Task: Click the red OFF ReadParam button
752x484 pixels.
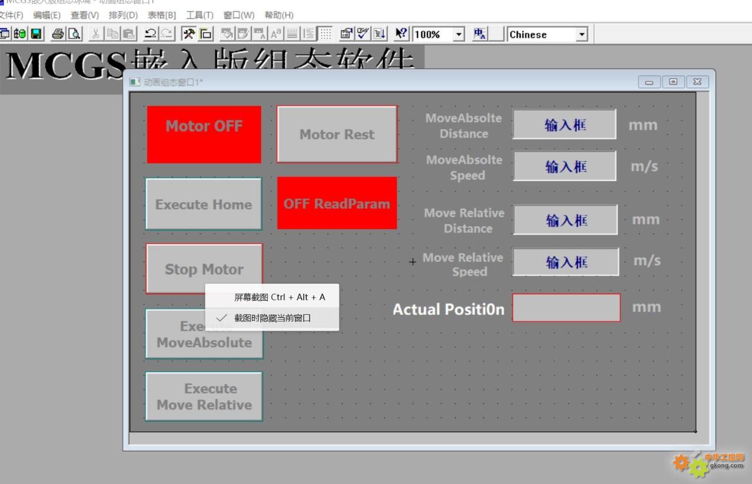Action: (x=337, y=203)
